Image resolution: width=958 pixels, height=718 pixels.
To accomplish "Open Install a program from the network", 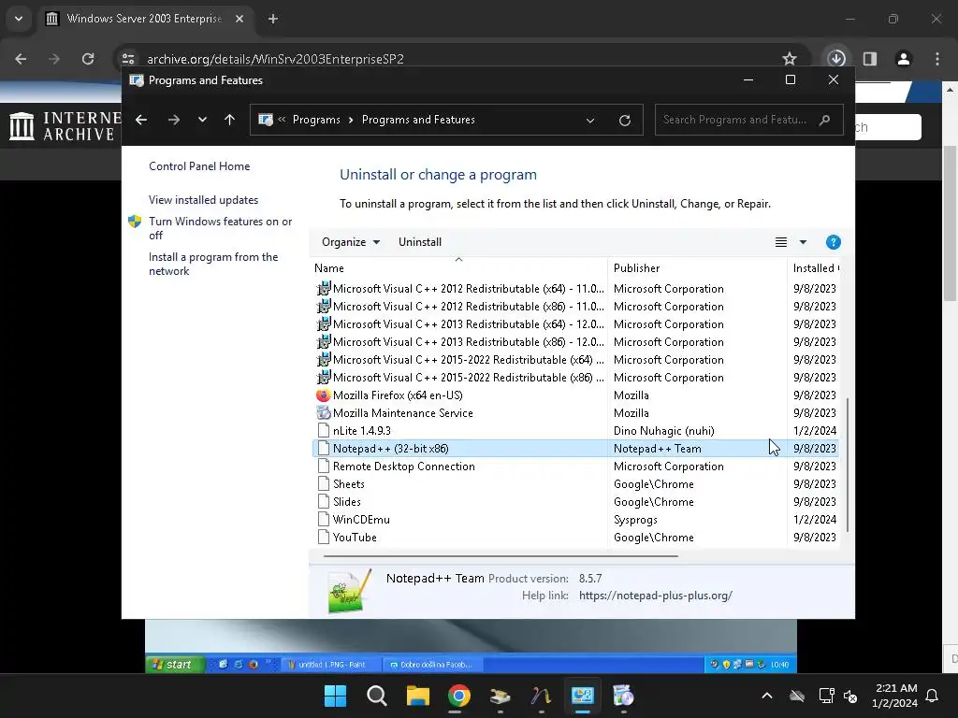I will [x=213, y=264].
